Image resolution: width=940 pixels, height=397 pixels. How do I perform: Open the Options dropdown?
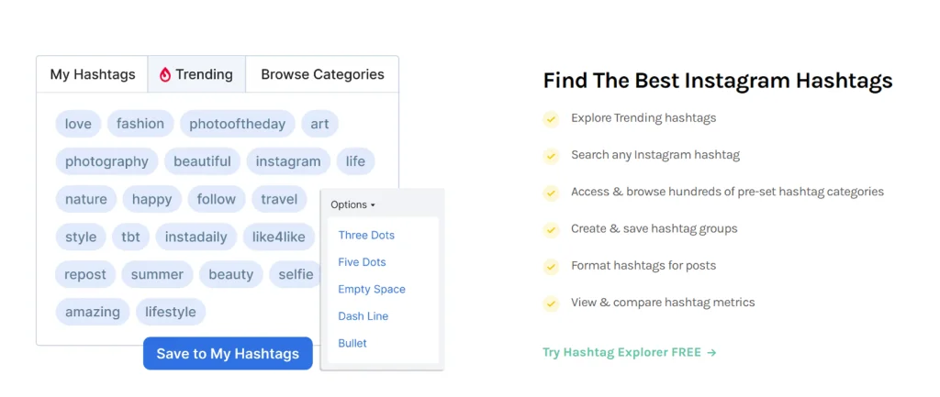352,204
